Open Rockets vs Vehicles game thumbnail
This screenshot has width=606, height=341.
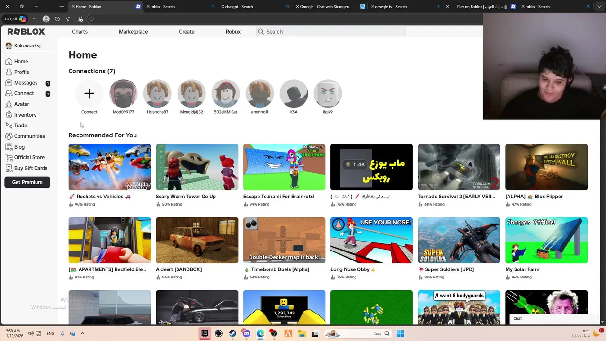(x=109, y=167)
